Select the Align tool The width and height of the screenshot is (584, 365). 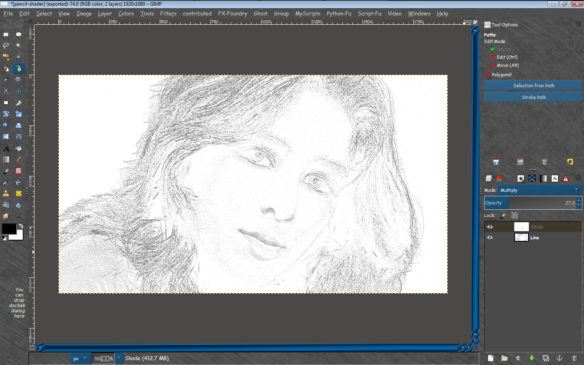click(x=6, y=103)
